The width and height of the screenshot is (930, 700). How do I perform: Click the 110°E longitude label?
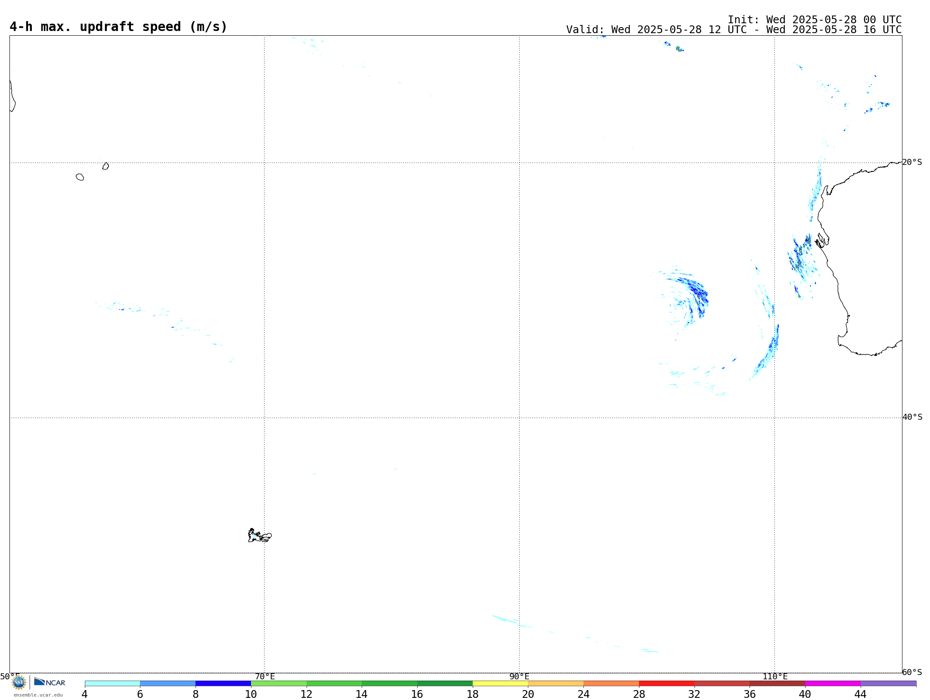(x=775, y=676)
